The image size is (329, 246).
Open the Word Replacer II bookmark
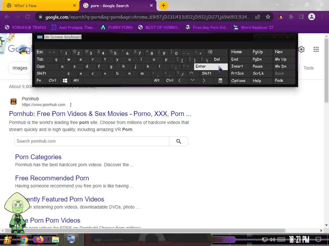tap(253, 28)
